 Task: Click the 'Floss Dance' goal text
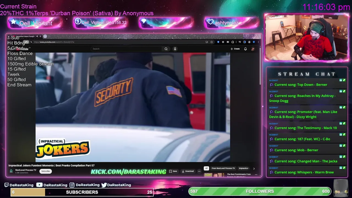point(20,54)
